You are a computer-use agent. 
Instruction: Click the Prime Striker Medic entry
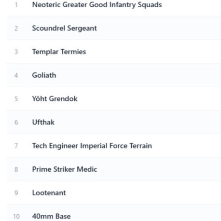coord(114,169)
